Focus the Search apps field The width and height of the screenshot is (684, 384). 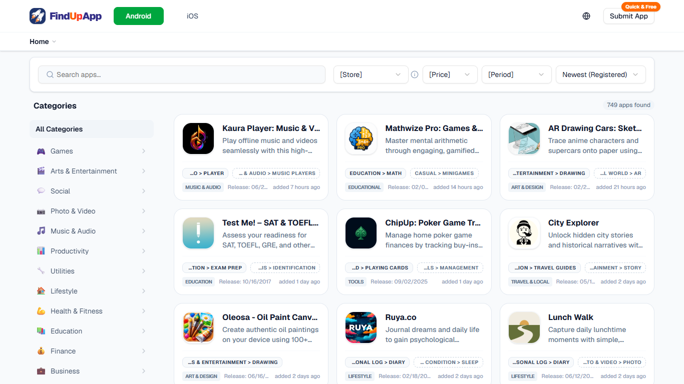(x=182, y=74)
